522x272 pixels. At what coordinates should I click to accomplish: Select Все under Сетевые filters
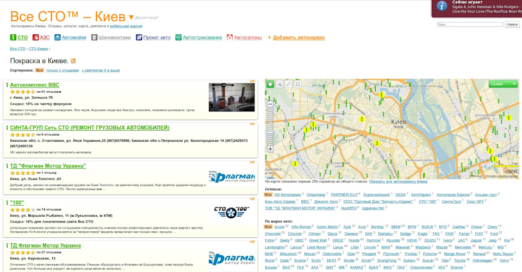pyautogui.click(x=268, y=194)
